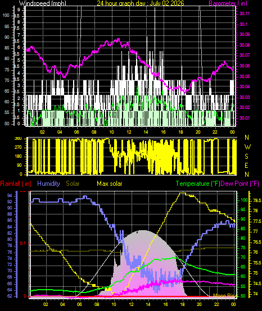Click the 30.11 barometer scale value
The width and height of the screenshot is (262, 311).
point(245,13)
